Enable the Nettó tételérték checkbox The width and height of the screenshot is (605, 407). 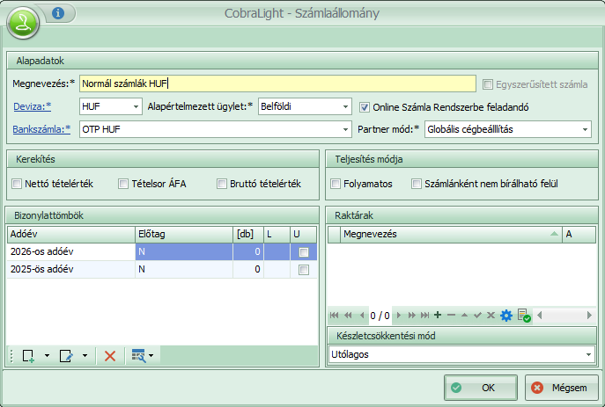tap(18, 184)
